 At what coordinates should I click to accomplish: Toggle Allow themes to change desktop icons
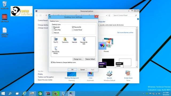pyautogui.click(x=52, y=62)
